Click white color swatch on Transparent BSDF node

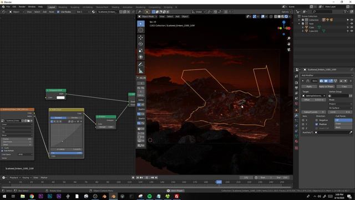[x=60, y=98]
